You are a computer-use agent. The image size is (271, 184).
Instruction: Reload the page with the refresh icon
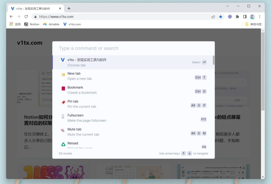(26, 17)
